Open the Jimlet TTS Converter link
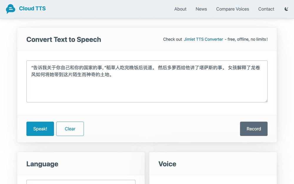The width and height of the screenshot is (294, 184). pos(203,39)
